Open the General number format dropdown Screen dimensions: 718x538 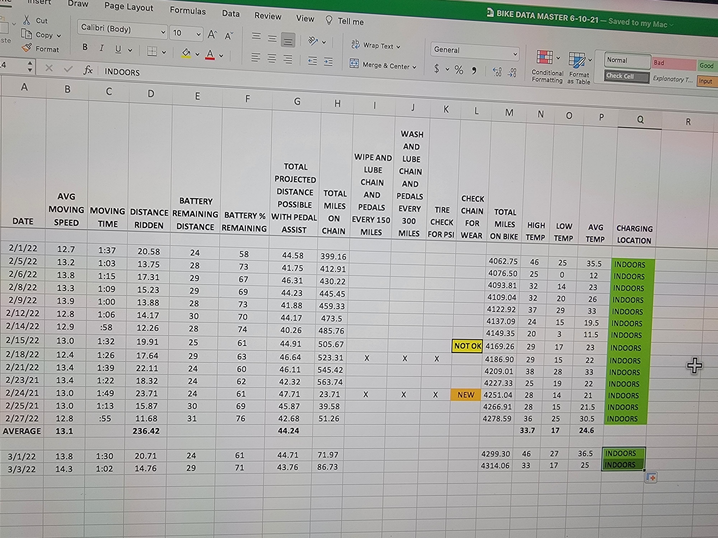click(x=515, y=54)
